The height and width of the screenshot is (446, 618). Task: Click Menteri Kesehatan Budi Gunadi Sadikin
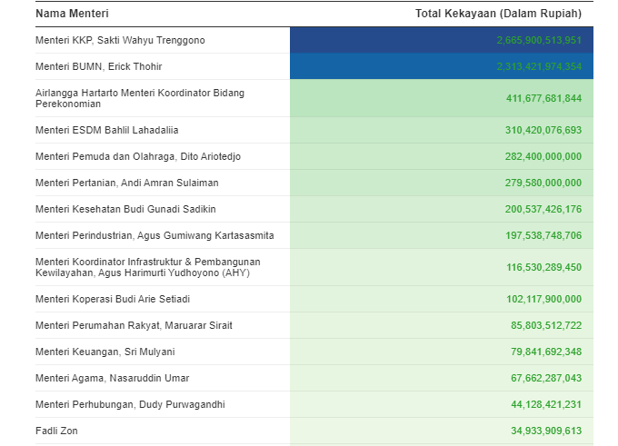(125, 209)
